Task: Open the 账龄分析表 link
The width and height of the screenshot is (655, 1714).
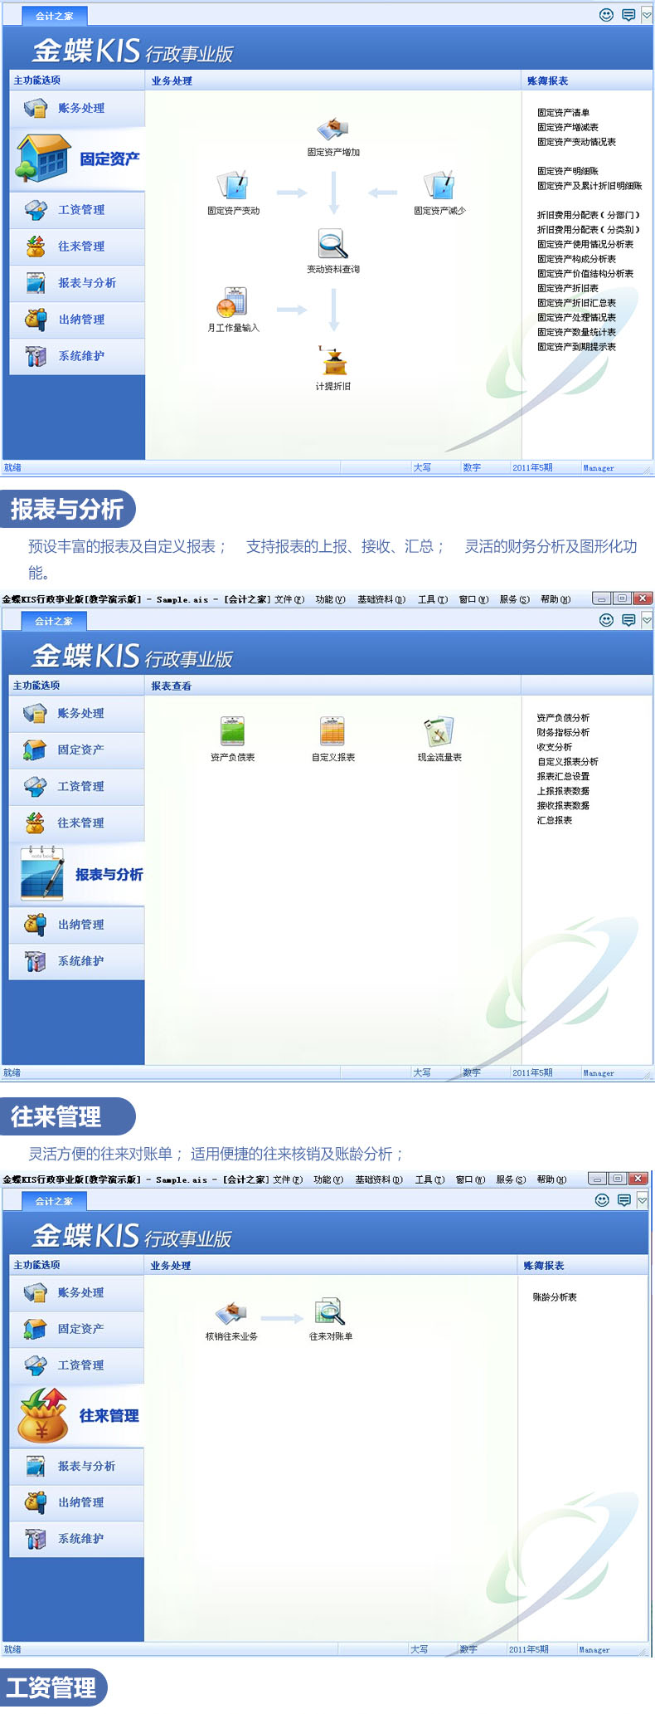Action: 555,1297
